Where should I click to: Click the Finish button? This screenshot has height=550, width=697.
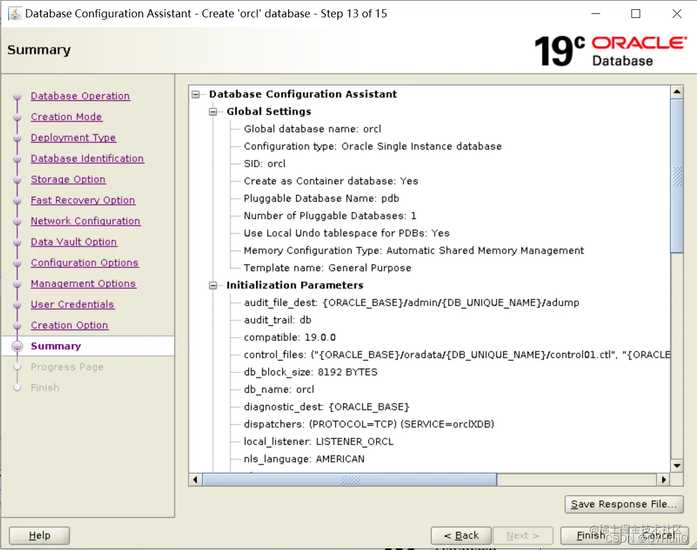590,536
